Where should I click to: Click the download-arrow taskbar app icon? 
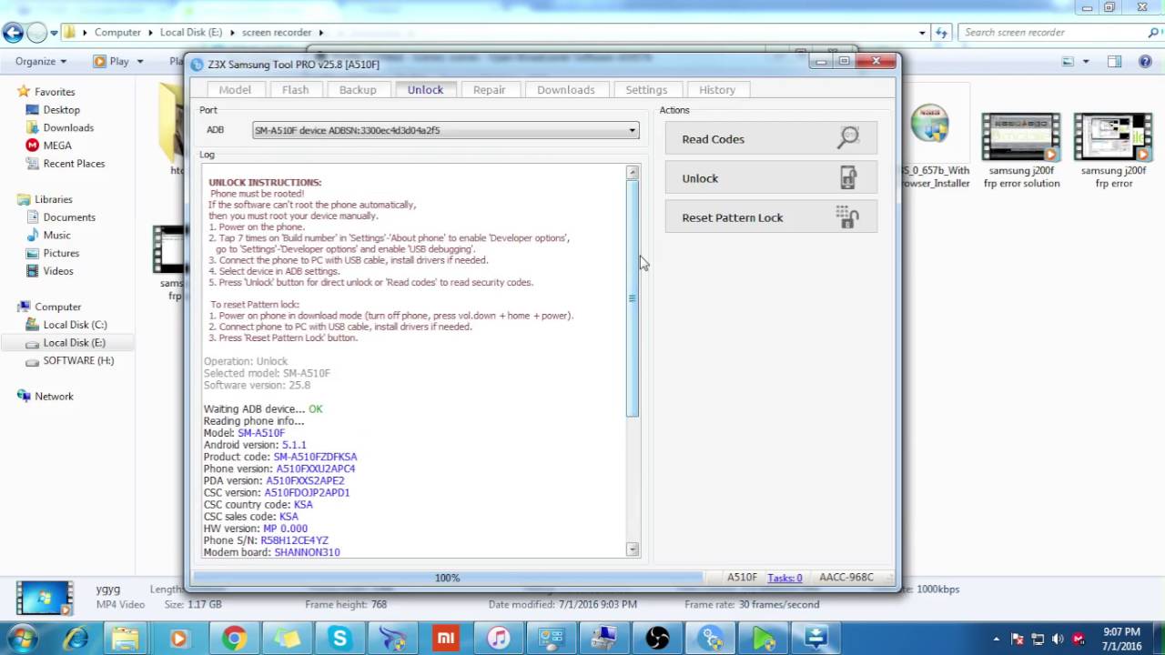click(815, 639)
